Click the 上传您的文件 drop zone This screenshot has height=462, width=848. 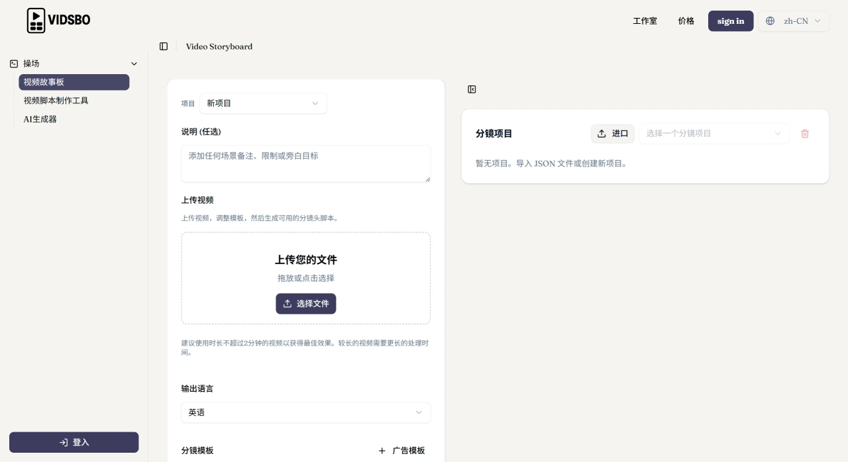click(305, 278)
